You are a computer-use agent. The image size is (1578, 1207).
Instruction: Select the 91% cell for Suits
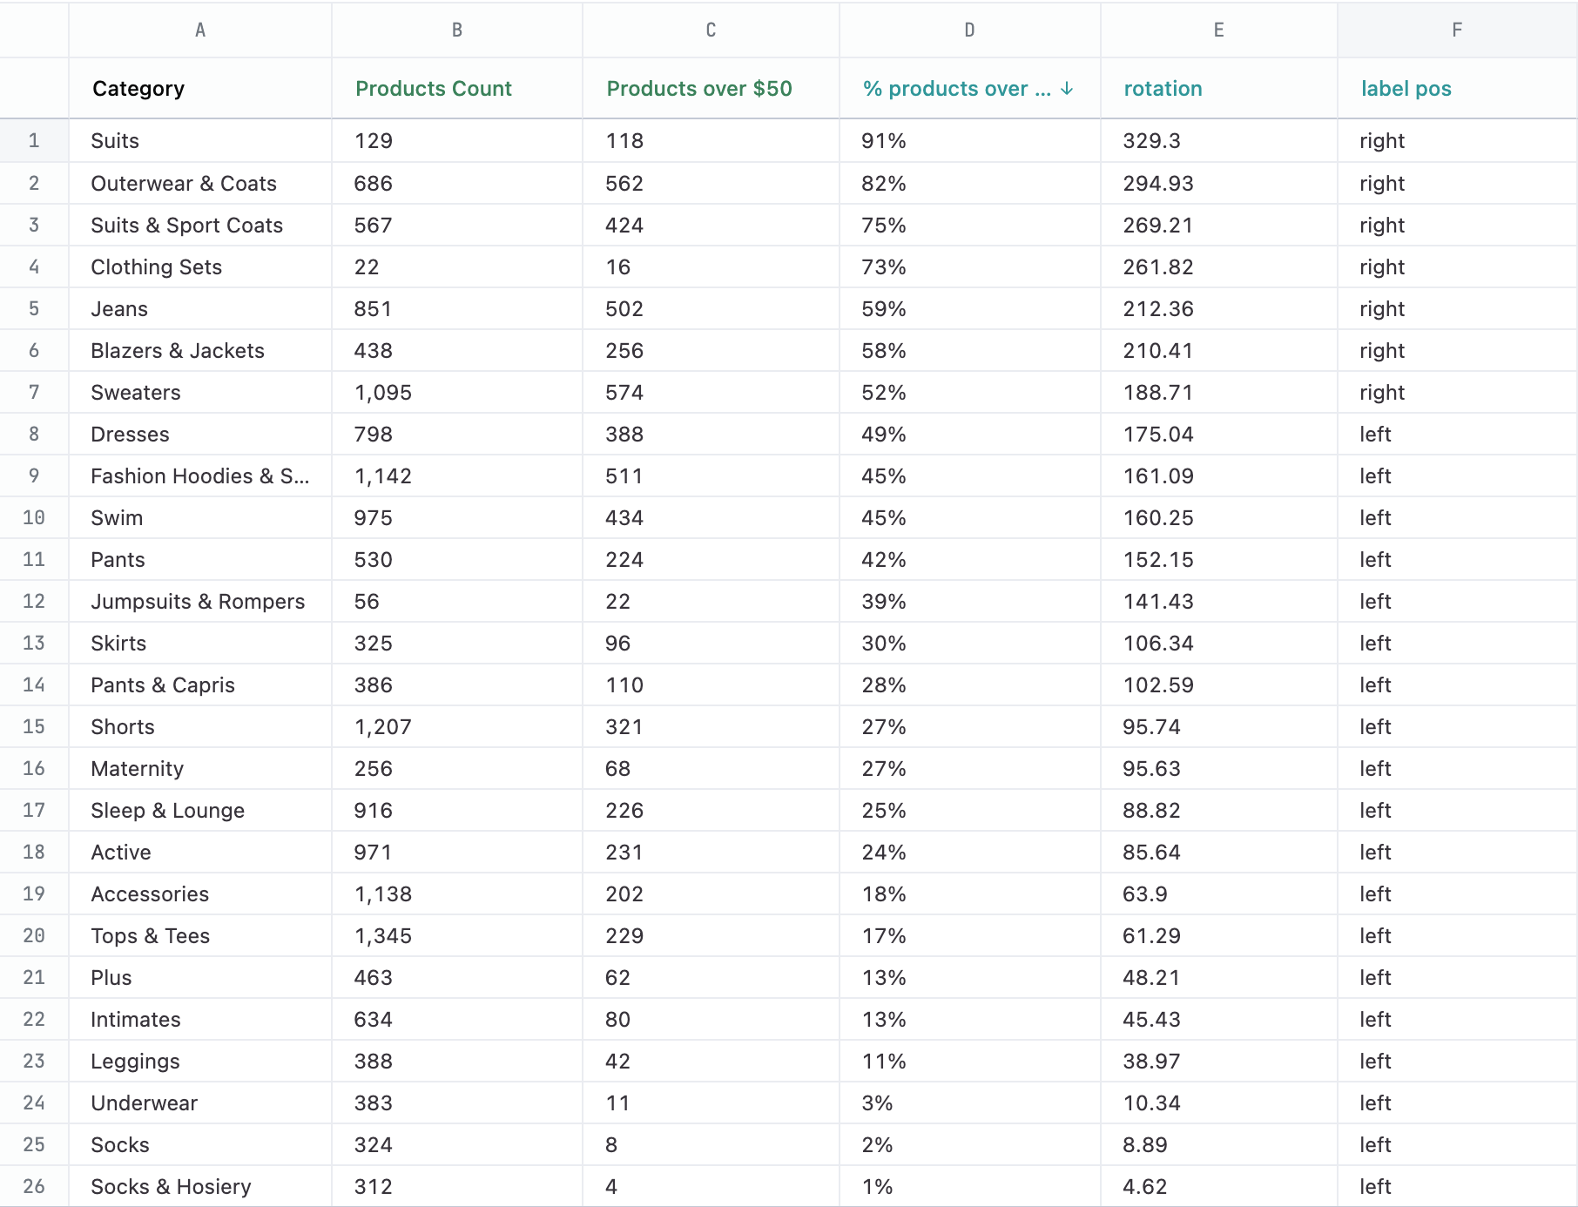pyautogui.click(x=884, y=141)
